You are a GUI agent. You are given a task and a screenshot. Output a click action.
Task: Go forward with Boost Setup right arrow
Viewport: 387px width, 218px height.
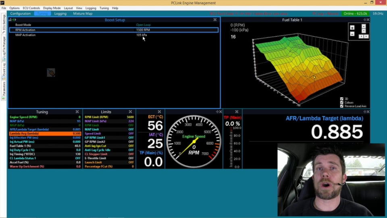click(x=15, y=20)
